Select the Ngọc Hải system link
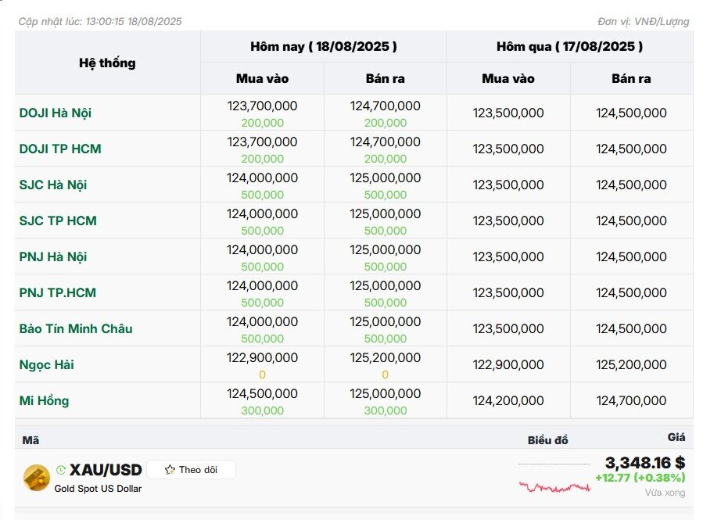The width and height of the screenshot is (703, 520). [x=47, y=364]
